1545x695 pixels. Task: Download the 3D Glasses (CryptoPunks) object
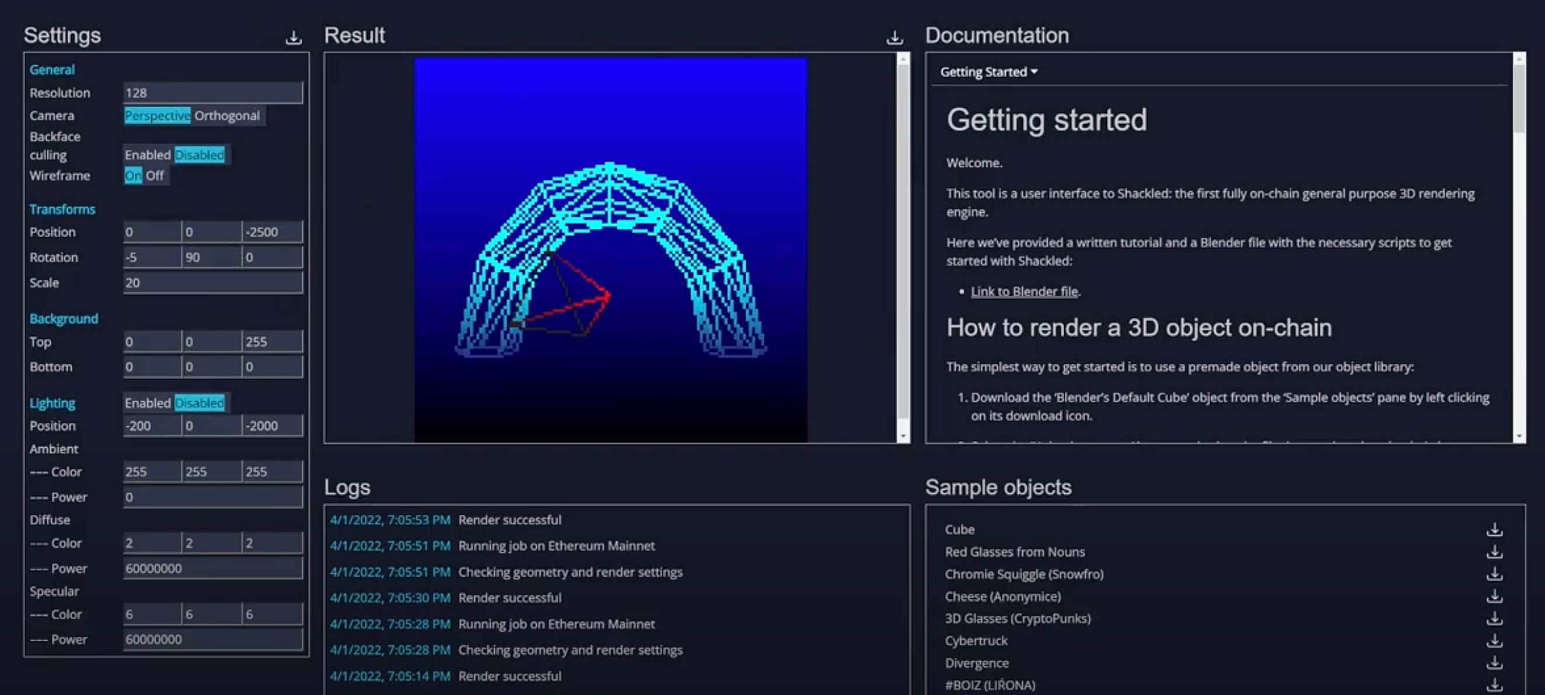click(1494, 618)
